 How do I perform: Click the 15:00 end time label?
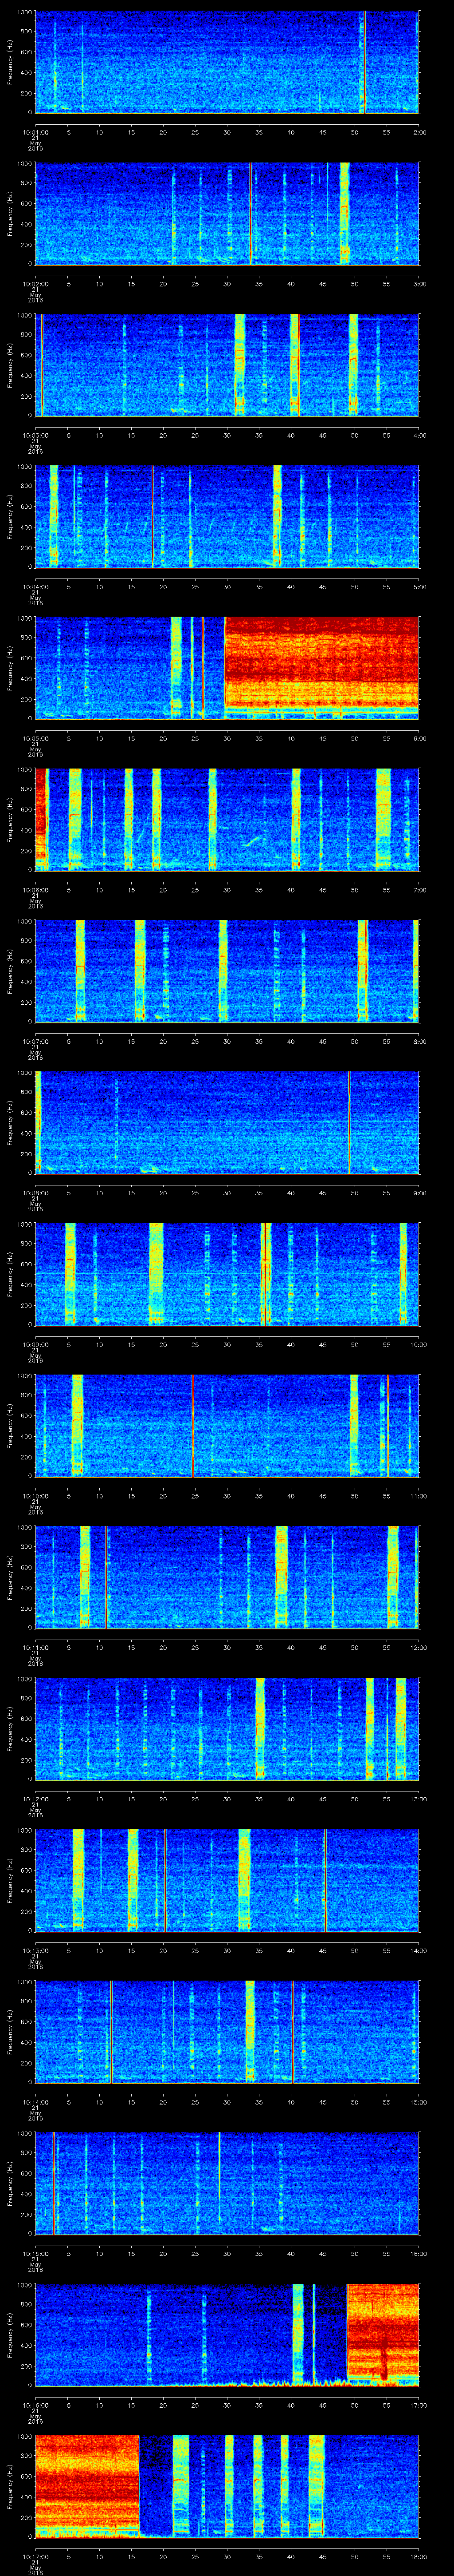coord(418,2101)
